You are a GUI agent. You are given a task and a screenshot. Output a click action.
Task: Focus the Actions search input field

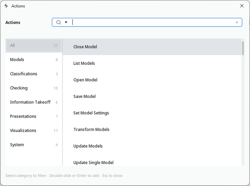point(147,22)
